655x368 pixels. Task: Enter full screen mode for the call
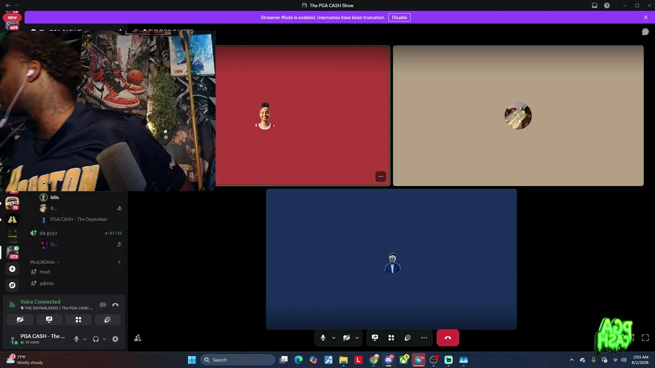pyautogui.click(x=645, y=338)
